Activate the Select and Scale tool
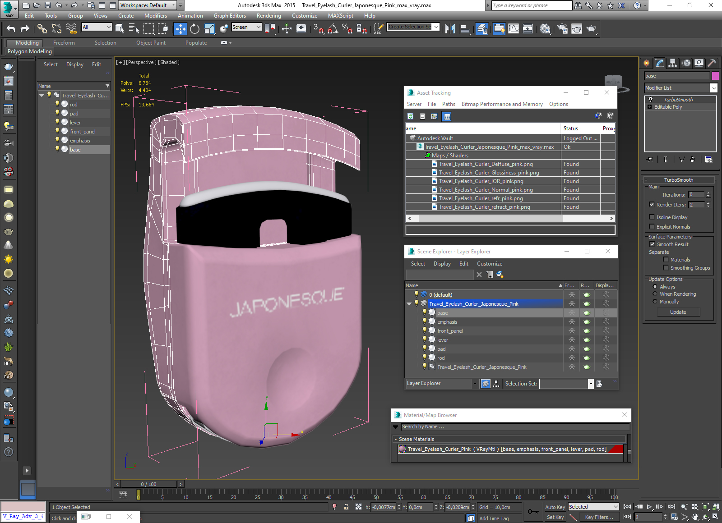 point(209,29)
